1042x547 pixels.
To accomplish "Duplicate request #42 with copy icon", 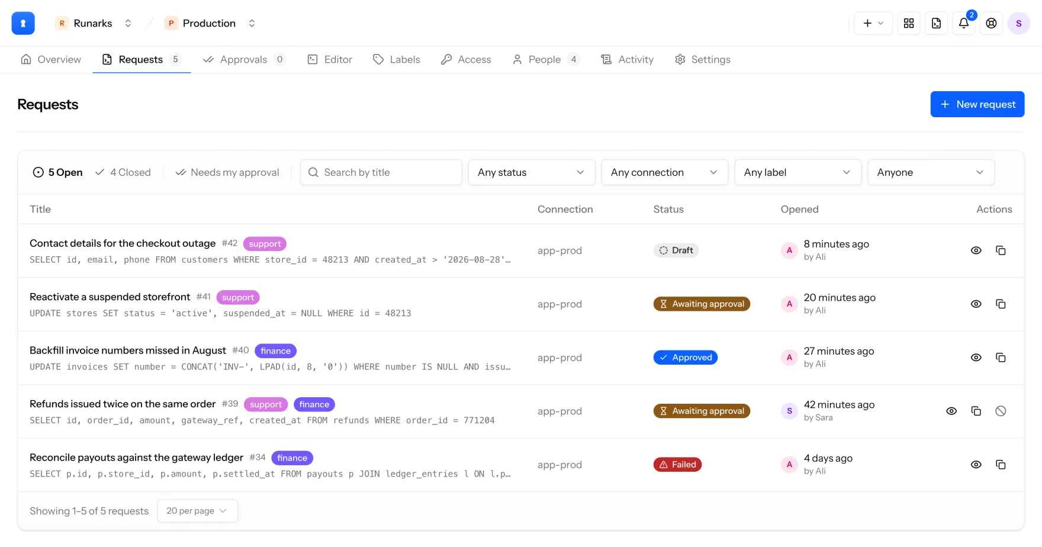I will point(1001,250).
